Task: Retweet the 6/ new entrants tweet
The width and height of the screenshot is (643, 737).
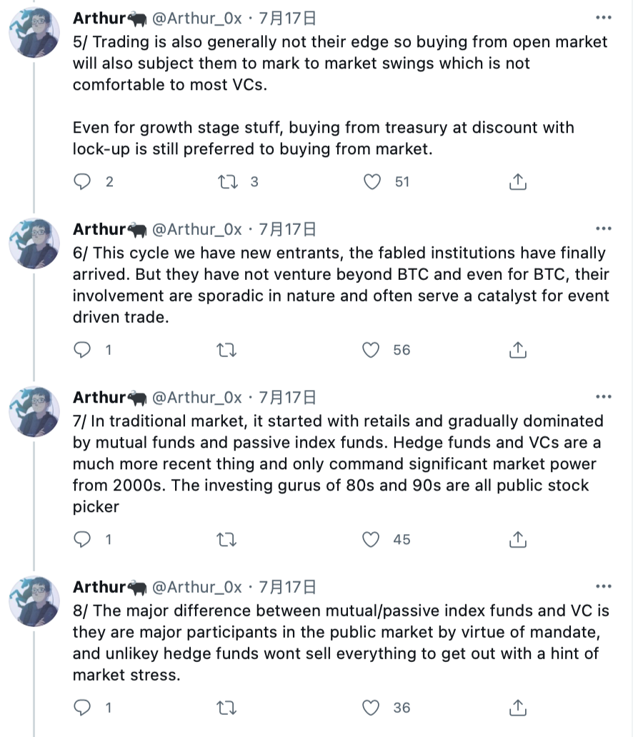Action: click(227, 350)
